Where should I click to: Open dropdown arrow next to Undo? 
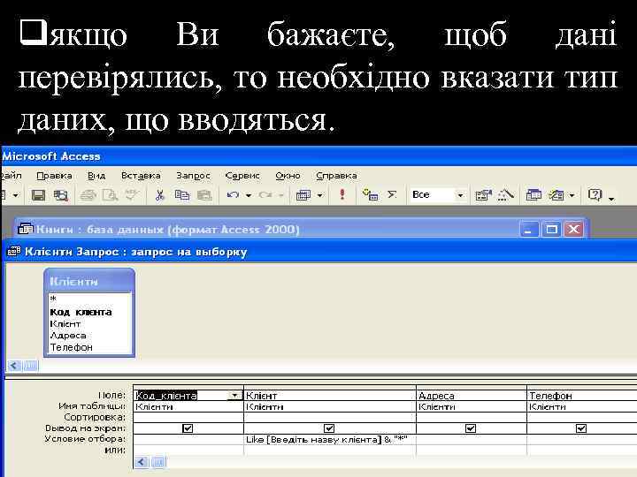(249, 196)
